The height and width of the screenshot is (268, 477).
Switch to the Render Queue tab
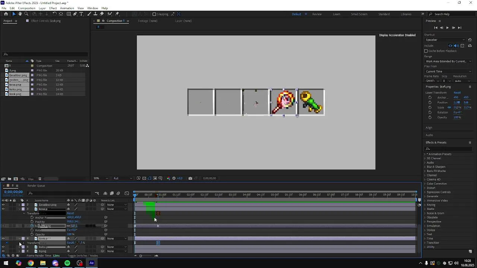[36, 186]
